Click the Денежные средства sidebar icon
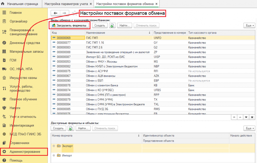257x163 pixels. [4, 43]
